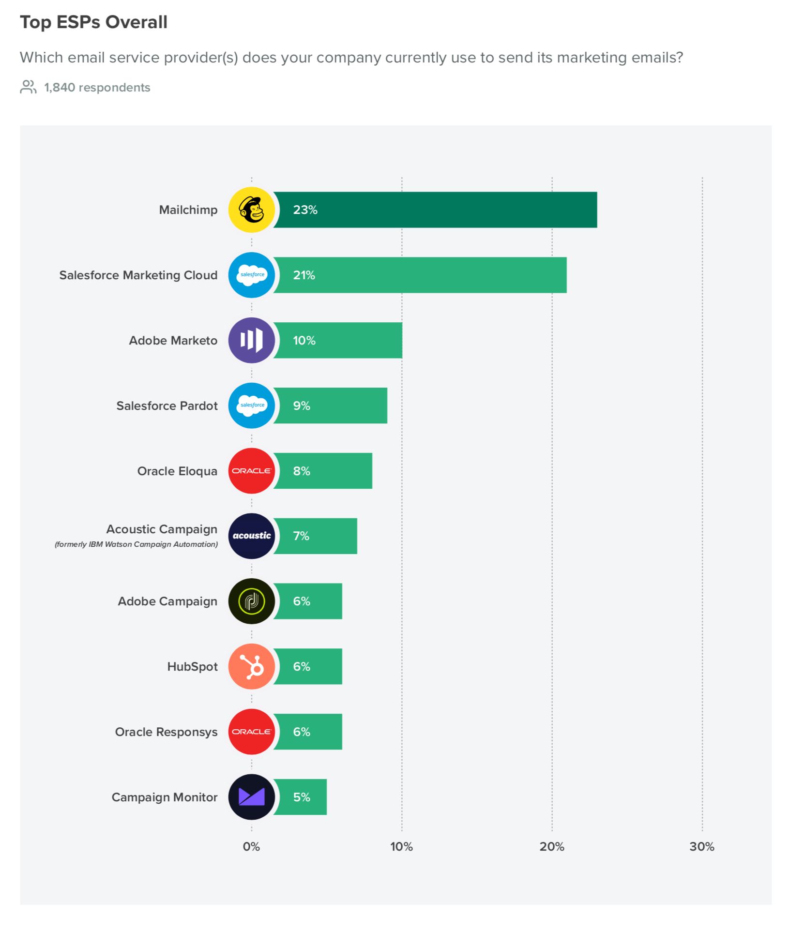The height and width of the screenshot is (930, 789).
Task: Click the yellow Mailchimp monkey logo
Action: click(251, 210)
